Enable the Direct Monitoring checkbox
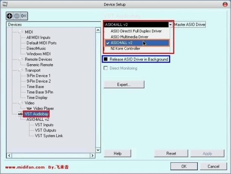Image resolution: width=231 pixels, height=174 pixels. coord(105,68)
